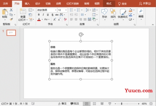Toggle Underline formatting

48,15
